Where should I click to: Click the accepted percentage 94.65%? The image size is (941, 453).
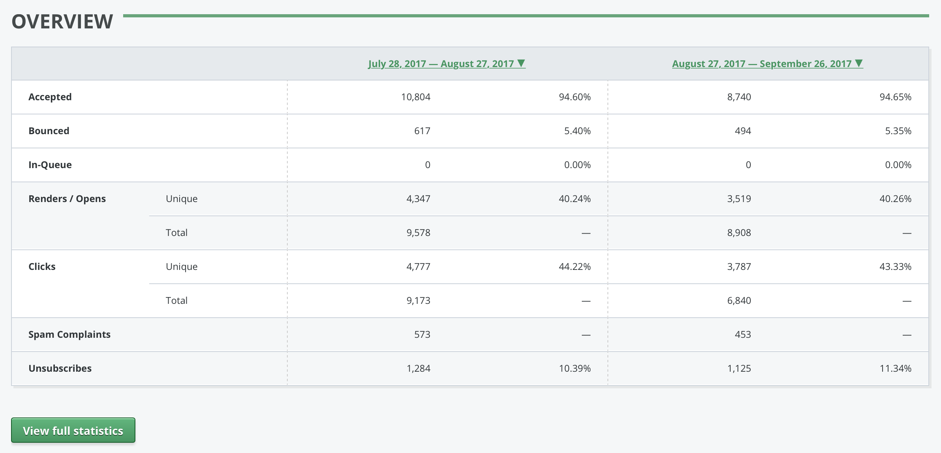895,97
